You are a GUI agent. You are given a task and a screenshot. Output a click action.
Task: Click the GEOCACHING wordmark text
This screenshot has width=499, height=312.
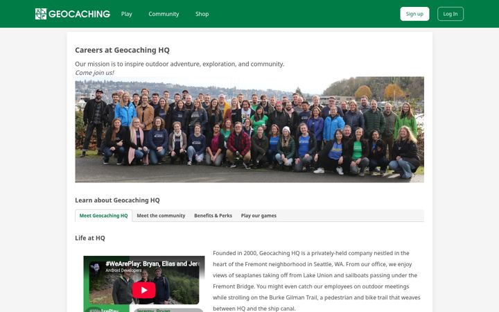tap(79, 14)
